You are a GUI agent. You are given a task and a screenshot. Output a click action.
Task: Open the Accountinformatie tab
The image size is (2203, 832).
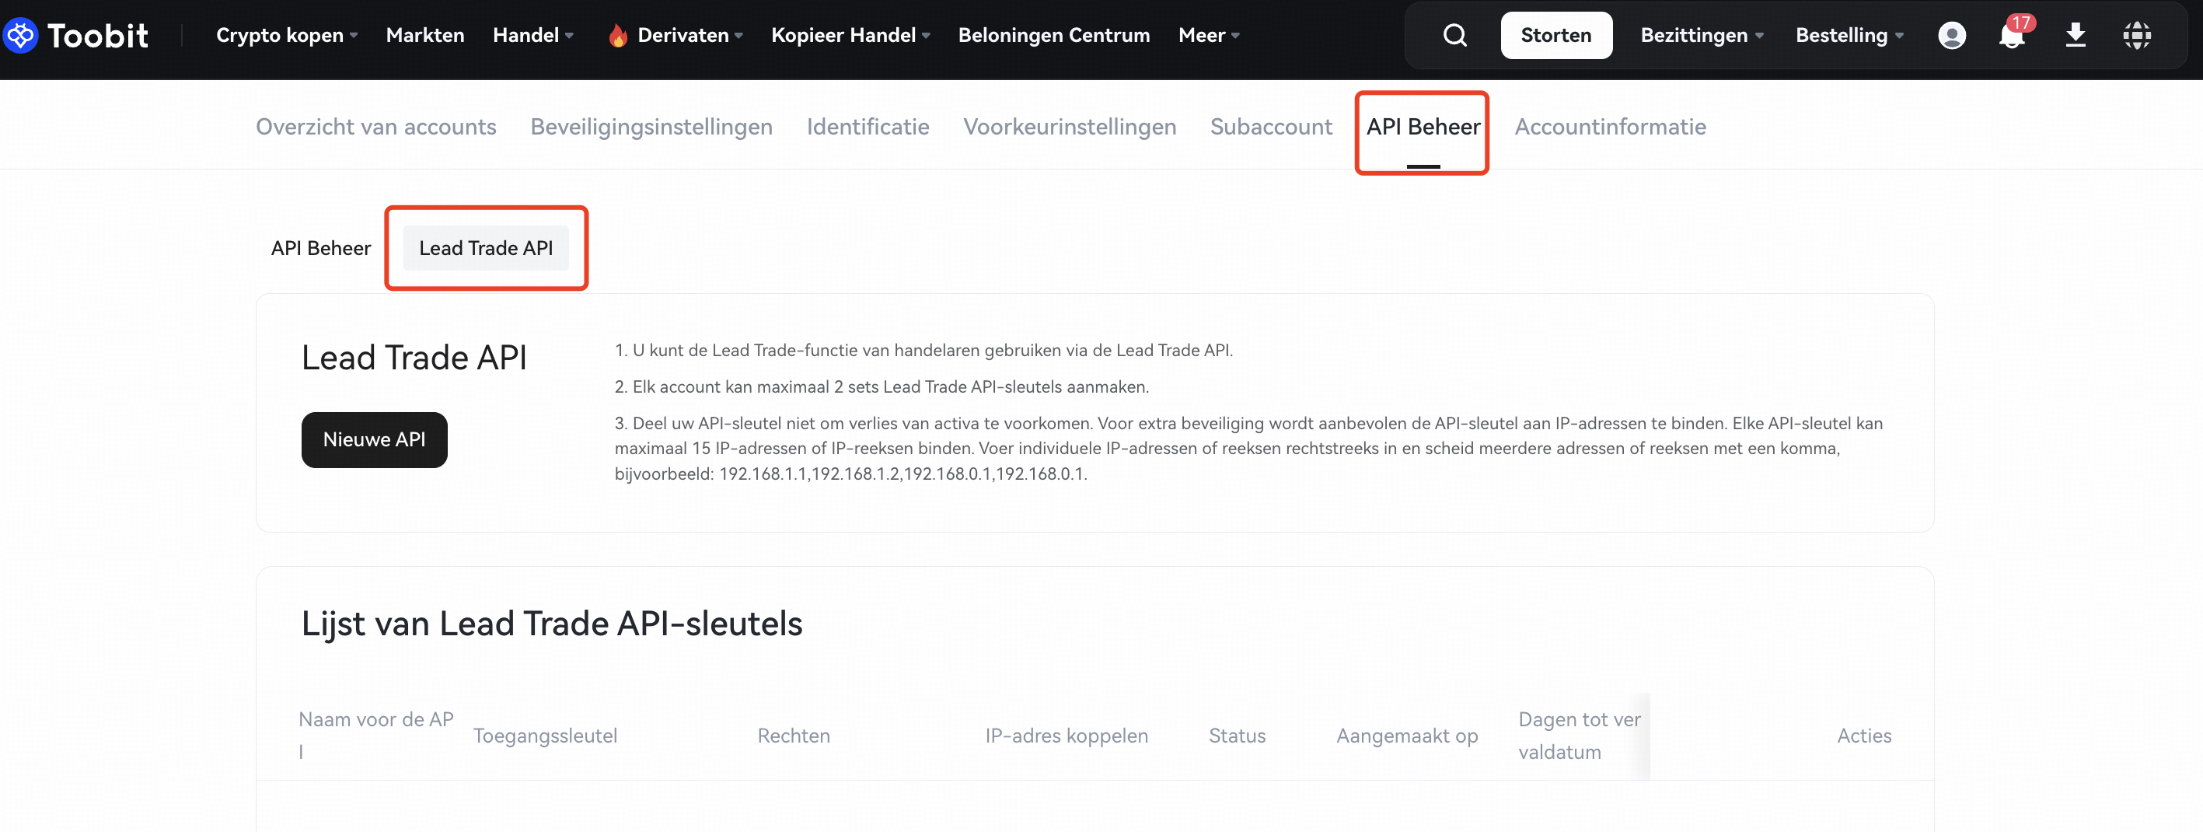tap(1609, 127)
